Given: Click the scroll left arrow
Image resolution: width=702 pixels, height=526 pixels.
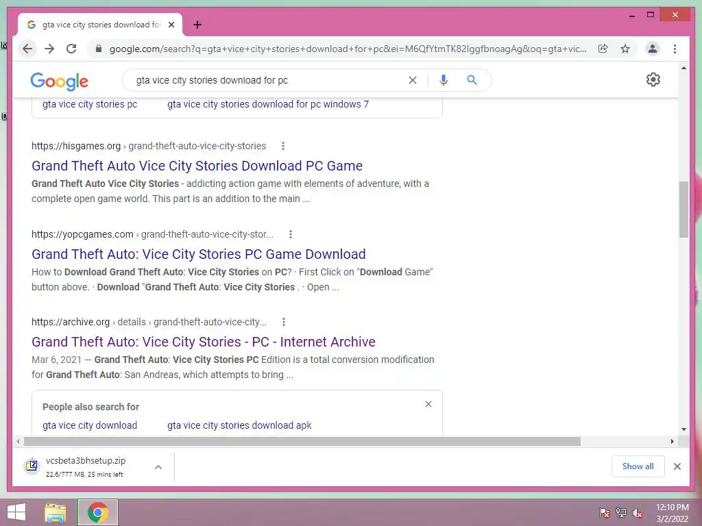Looking at the screenshot, I should coord(17,442).
